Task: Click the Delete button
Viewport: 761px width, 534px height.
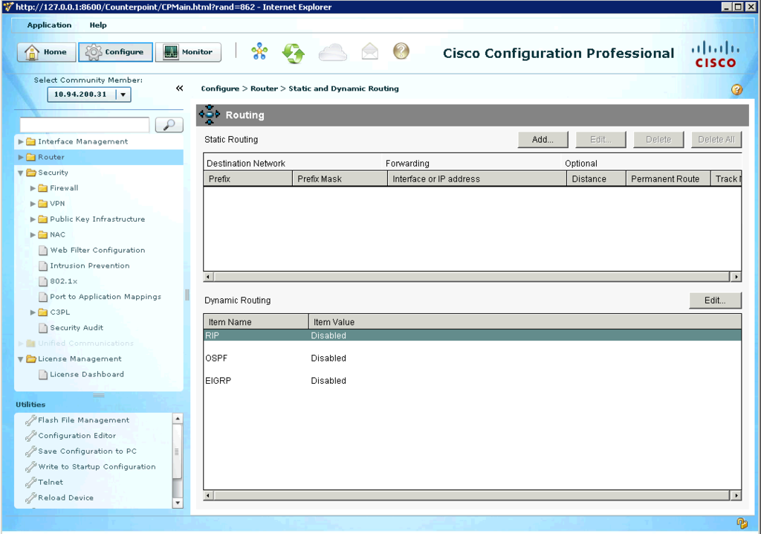Action: coord(658,140)
